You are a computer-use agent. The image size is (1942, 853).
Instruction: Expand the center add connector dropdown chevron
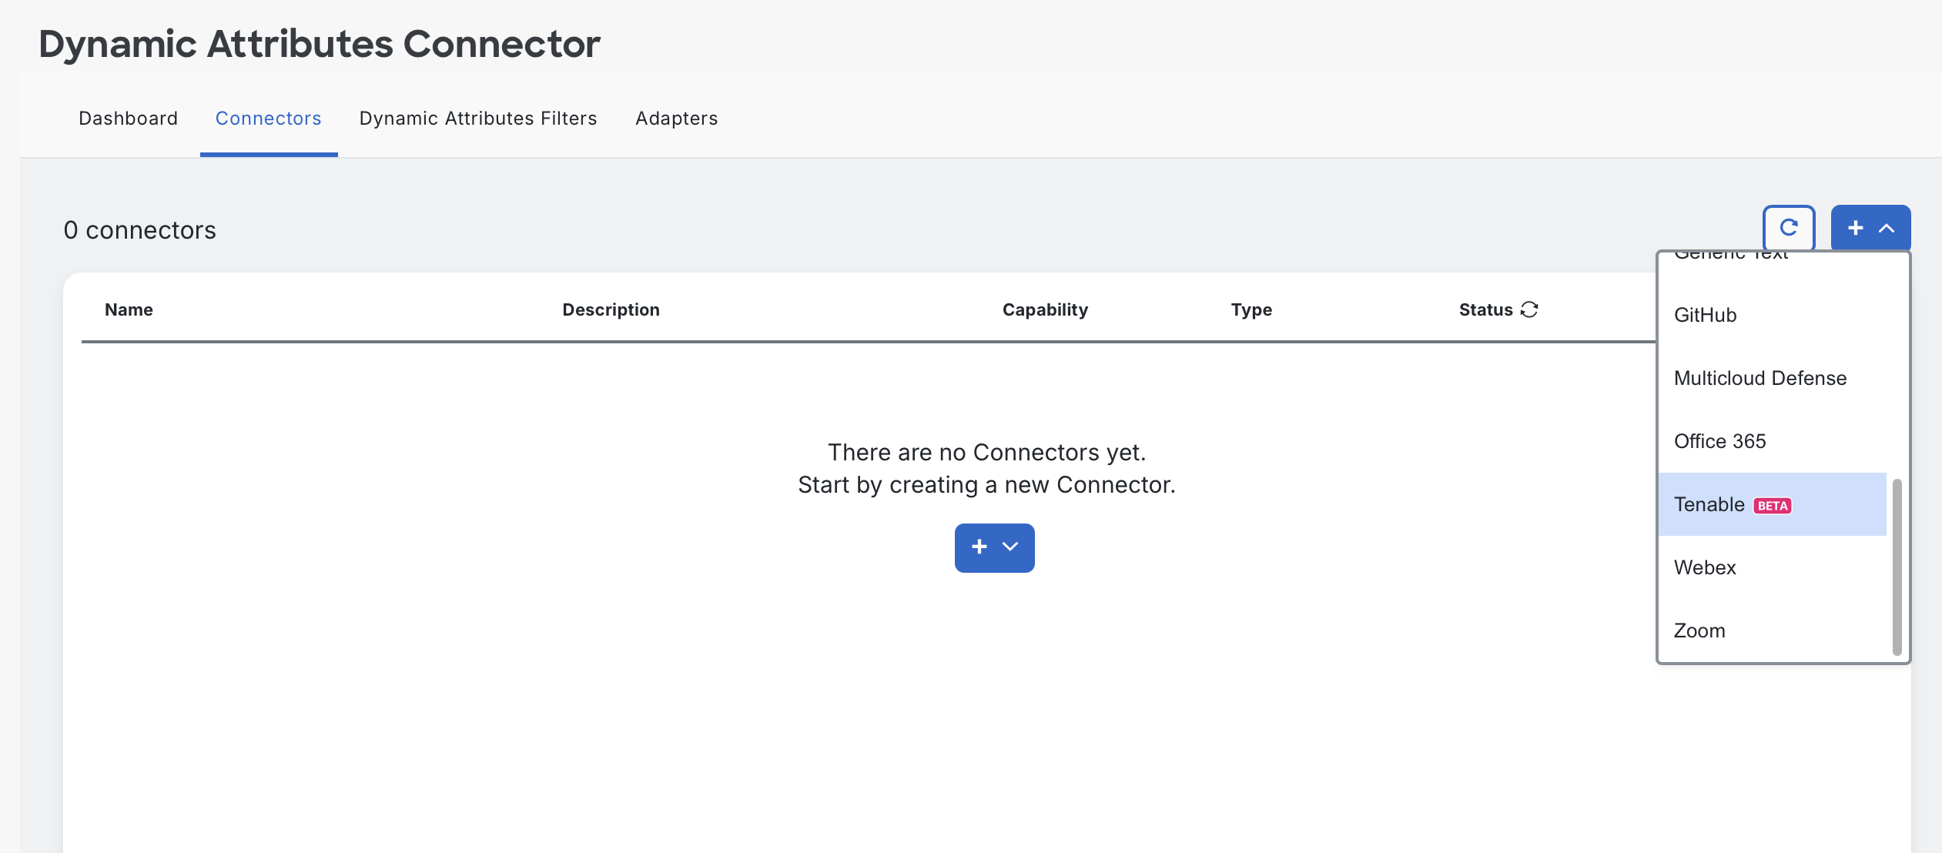(1010, 547)
